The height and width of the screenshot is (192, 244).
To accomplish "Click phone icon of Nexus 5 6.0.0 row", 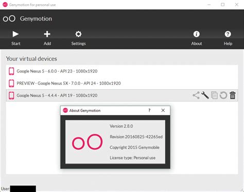I will click(x=11, y=71).
